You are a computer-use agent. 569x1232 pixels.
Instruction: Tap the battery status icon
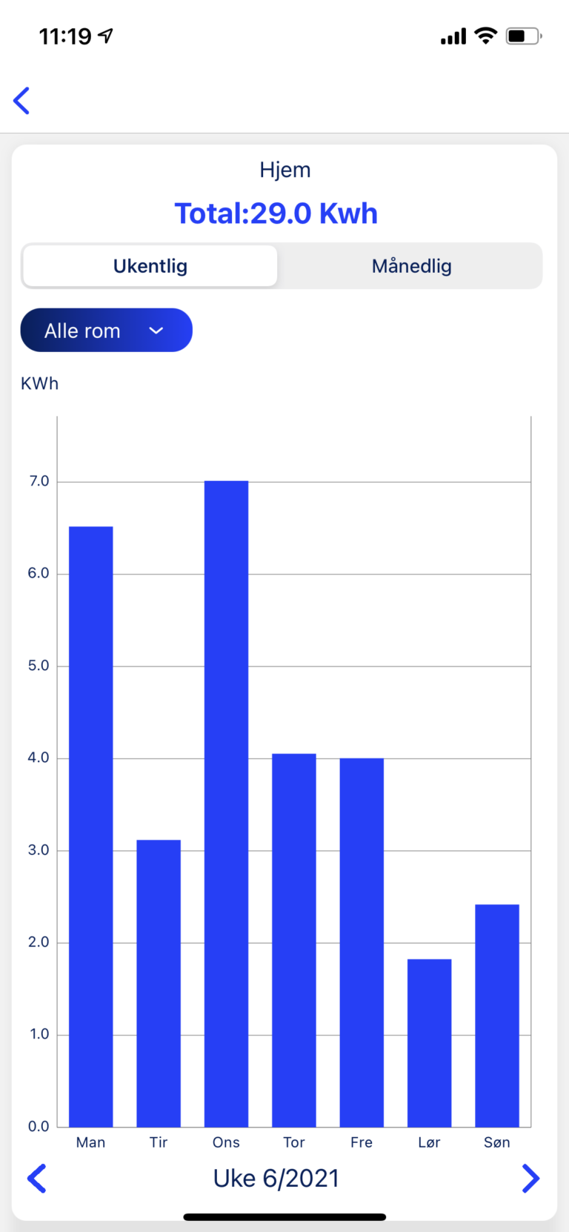click(x=523, y=36)
